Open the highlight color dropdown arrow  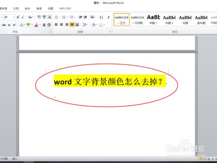pyautogui.click(x=32, y=25)
